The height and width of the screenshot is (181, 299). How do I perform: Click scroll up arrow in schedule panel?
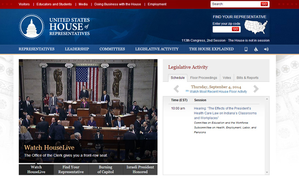pos(267,99)
